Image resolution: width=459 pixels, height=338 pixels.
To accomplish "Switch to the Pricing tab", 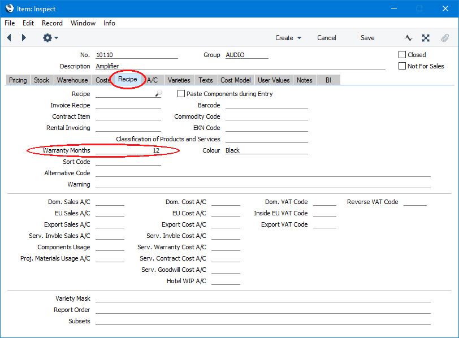I will point(18,80).
